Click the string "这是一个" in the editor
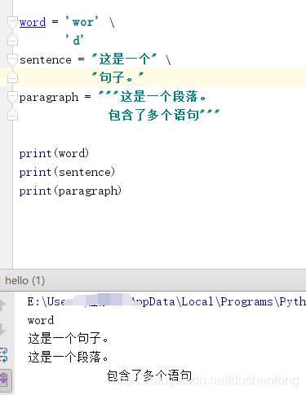Screen dimensions: 306x395 tap(124, 59)
